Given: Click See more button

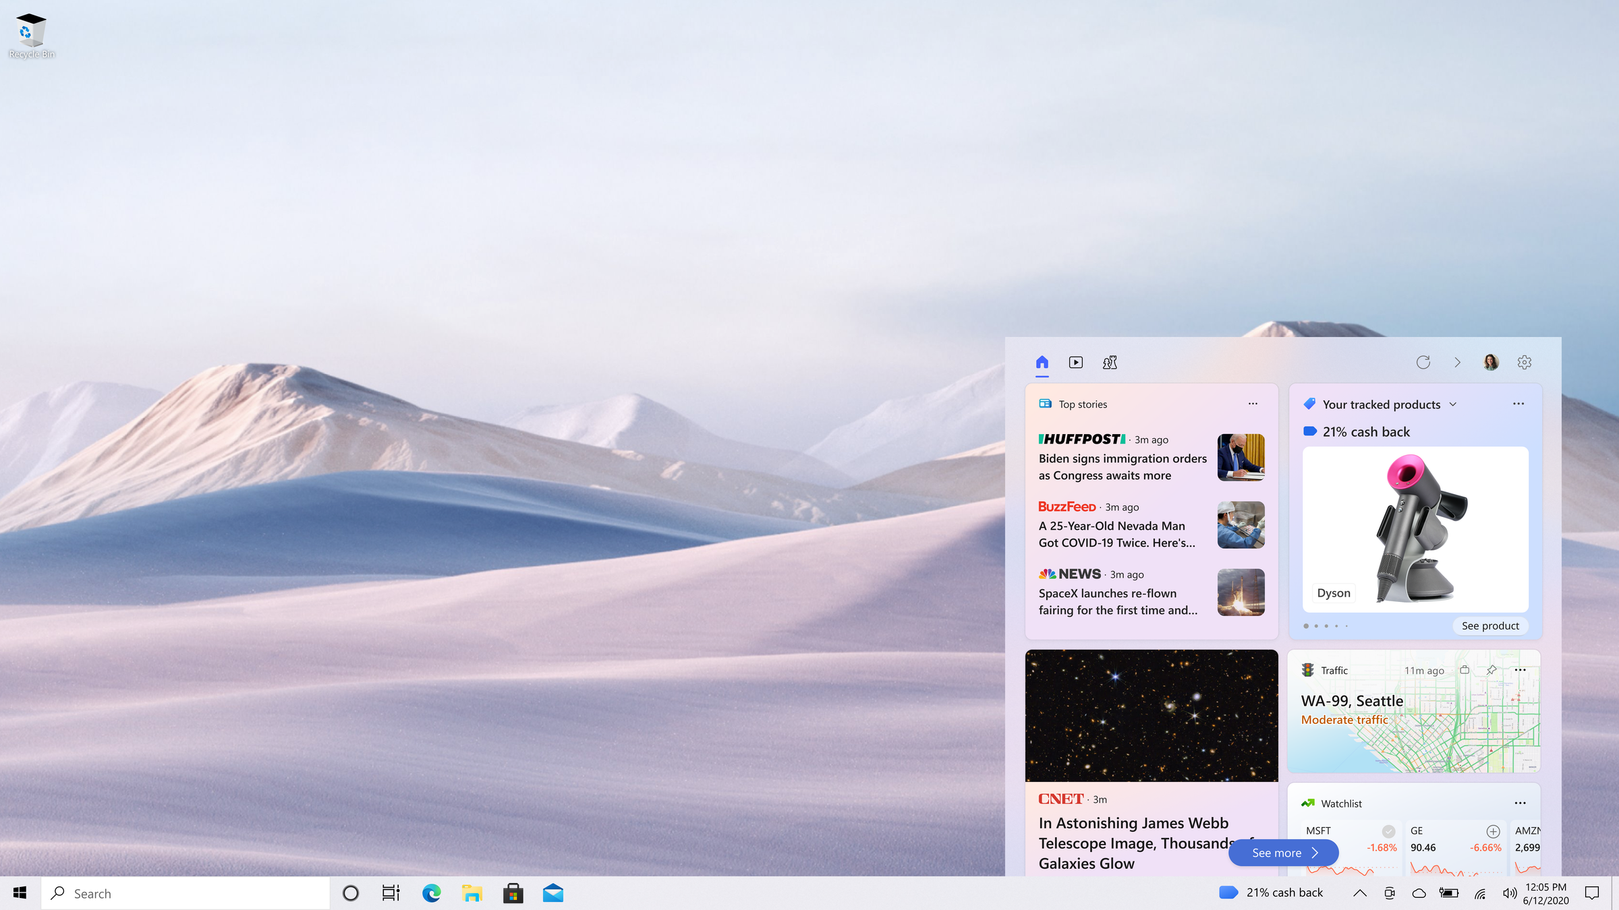Looking at the screenshot, I should pyautogui.click(x=1284, y=853).
